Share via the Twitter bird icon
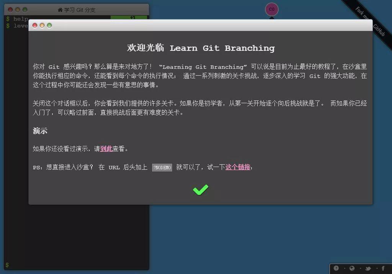Screen dimensions: 392x274 click(368, 269)
